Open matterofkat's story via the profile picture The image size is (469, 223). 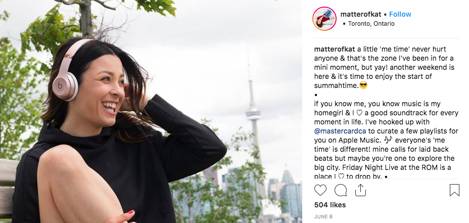[324, 19]
